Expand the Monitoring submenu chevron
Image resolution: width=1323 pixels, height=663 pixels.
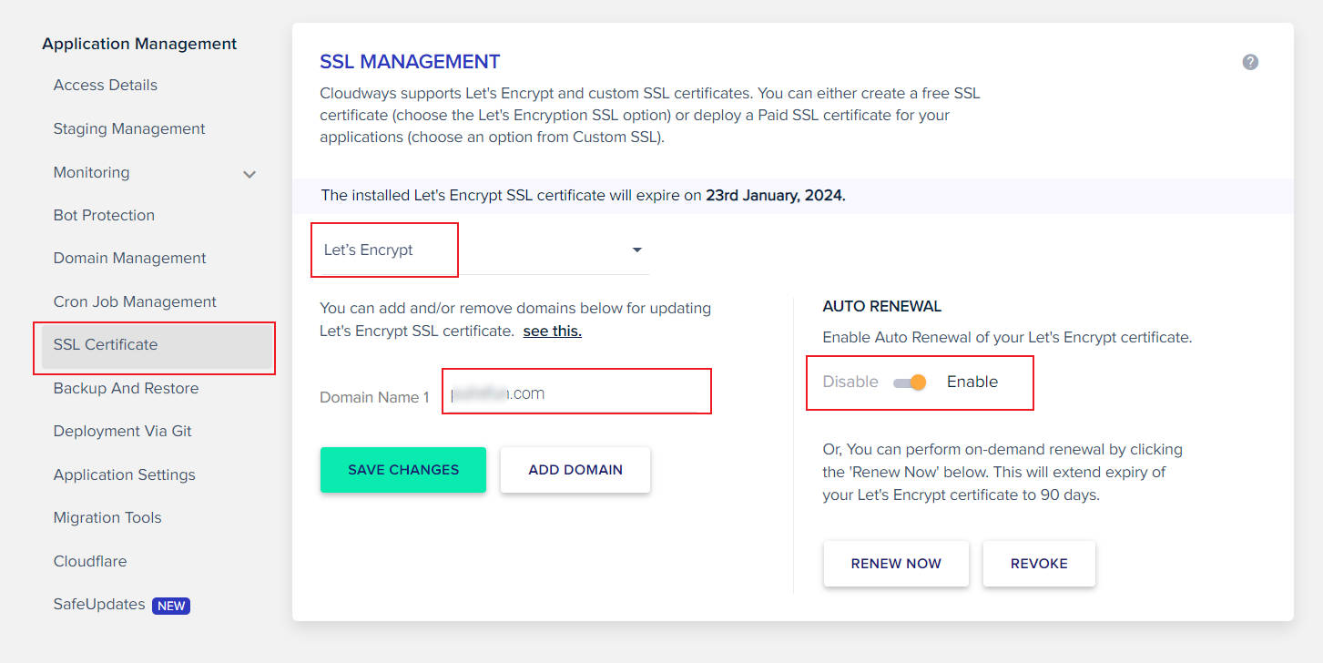click(x=249, y=174)
